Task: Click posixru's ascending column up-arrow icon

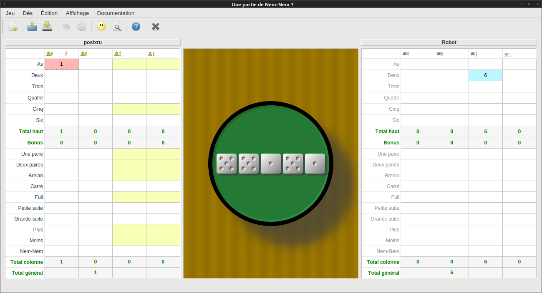Action: tap(83, 54)
